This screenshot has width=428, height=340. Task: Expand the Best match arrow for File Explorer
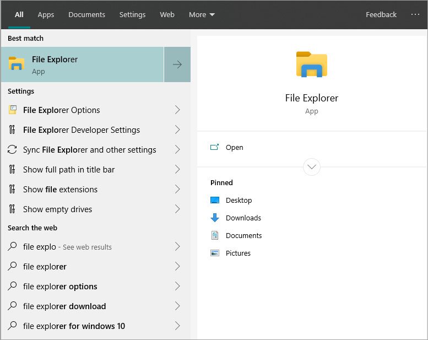pos(177,64)
